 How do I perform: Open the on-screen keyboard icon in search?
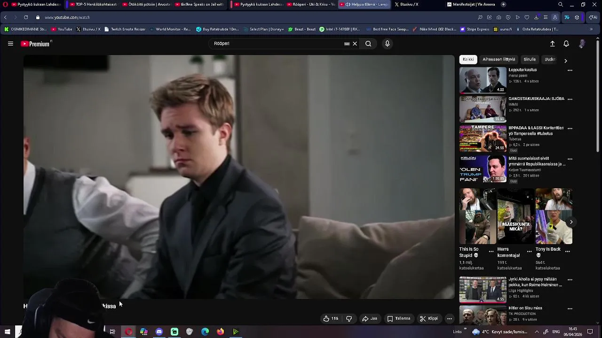click(x=347, y=44)
